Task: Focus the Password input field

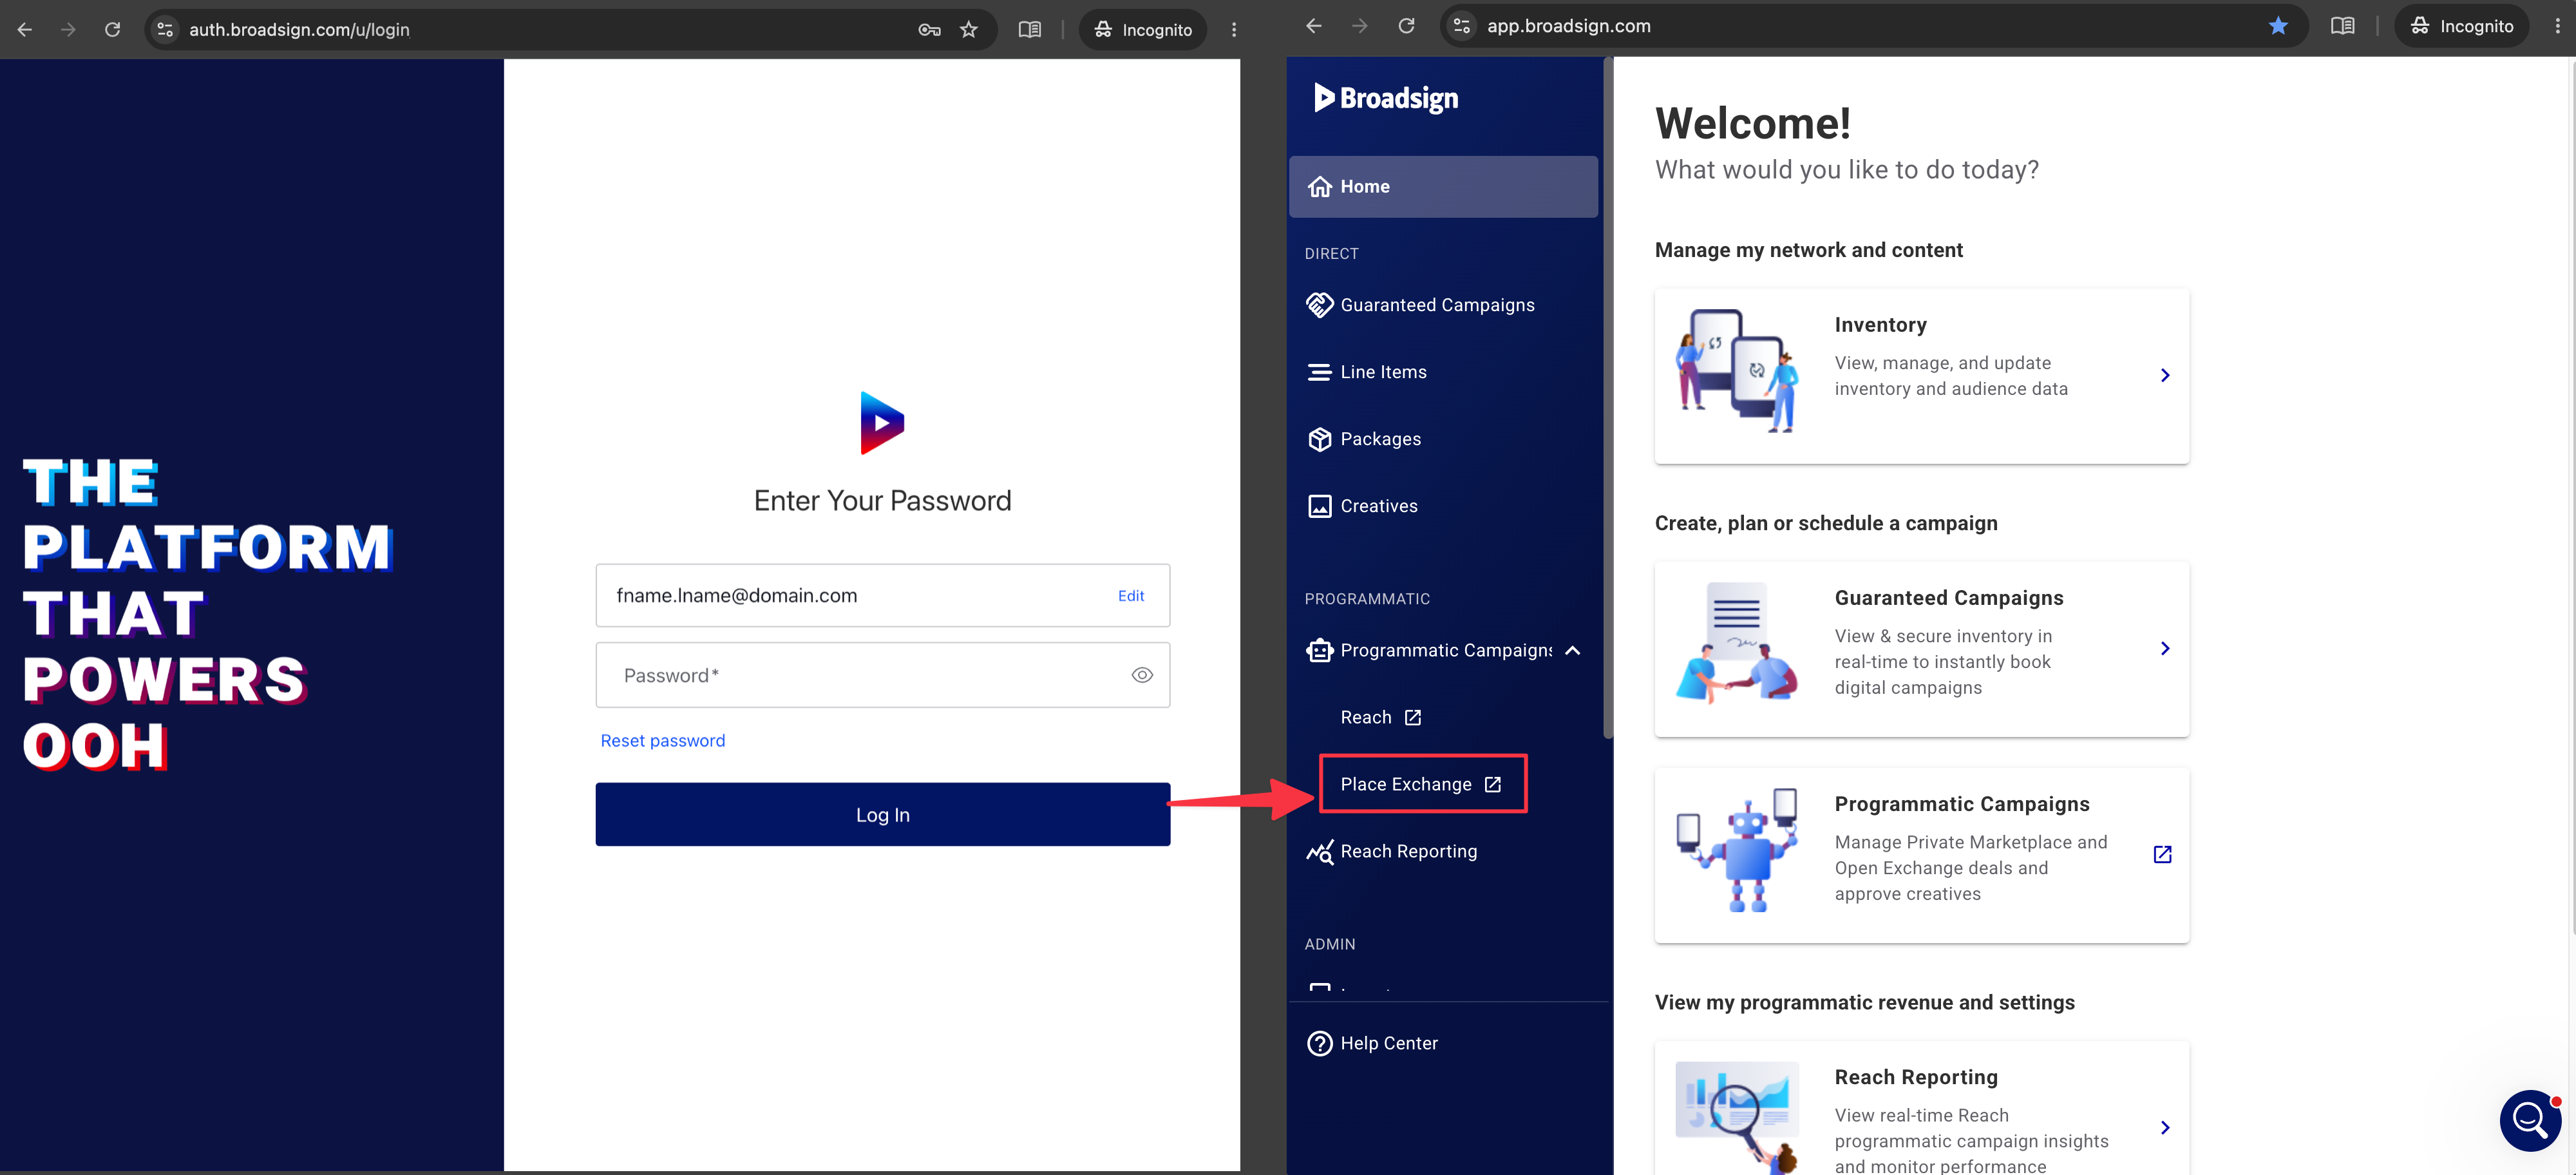Action: [883, 675]
